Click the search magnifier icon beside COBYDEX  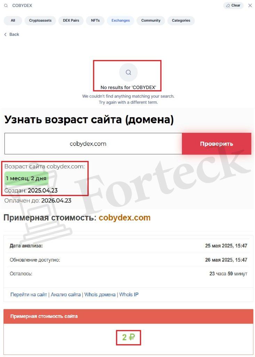click(x=6, y=6)
